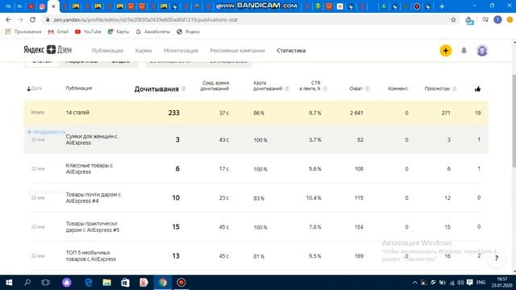Click the thumbs-up likes column header
This screenshot has width=516, height=290.
(x=477, y=89)
